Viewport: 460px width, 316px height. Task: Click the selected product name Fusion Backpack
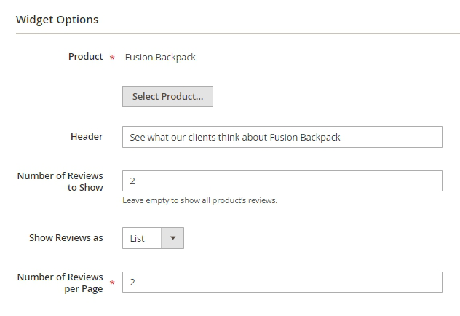[160, 58]
